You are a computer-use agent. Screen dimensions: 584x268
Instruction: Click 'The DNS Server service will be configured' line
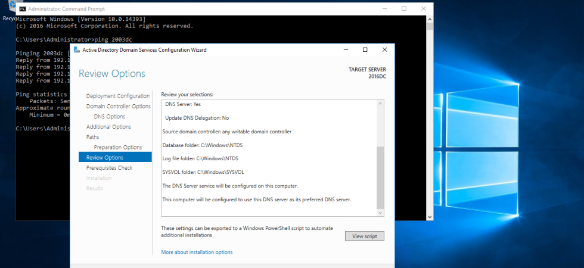[x=230, y=186]
